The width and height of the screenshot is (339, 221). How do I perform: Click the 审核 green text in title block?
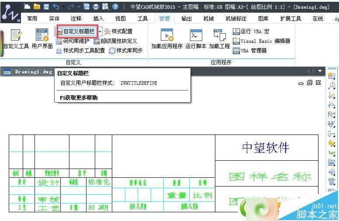point(48,199)
